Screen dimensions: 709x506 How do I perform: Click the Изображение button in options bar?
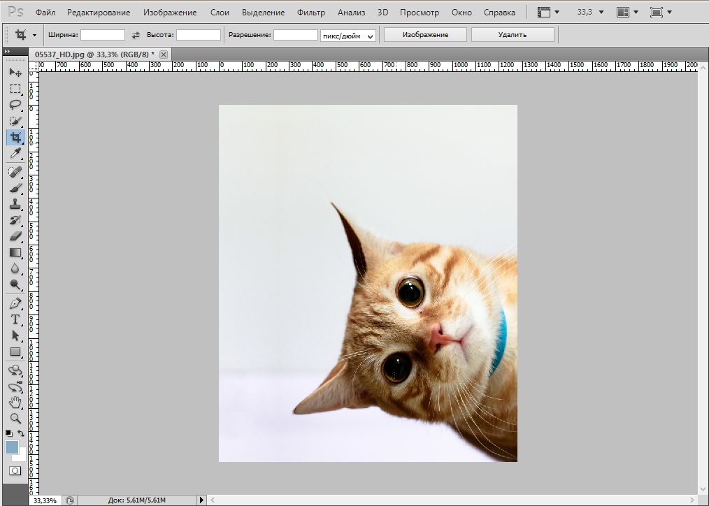425,34
